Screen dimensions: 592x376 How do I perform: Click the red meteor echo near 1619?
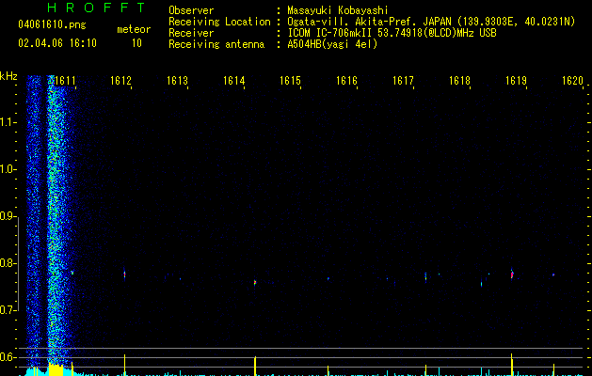click(x=512, y=274)
